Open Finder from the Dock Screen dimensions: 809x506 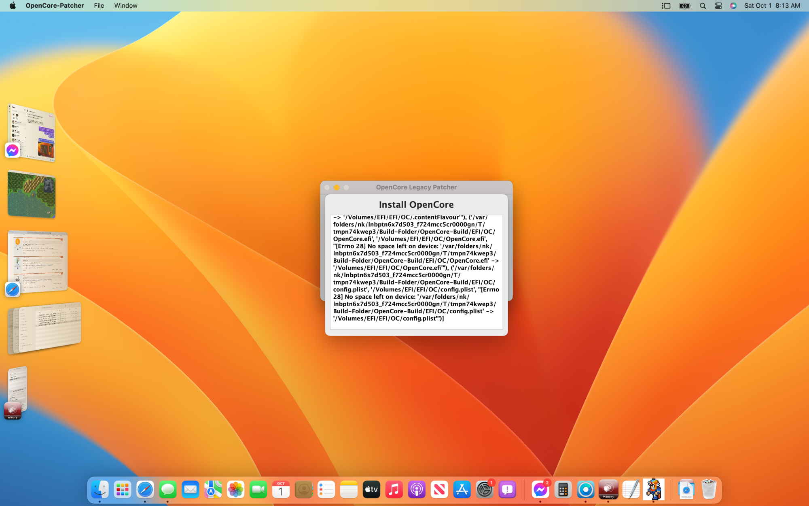pos(100,490)
